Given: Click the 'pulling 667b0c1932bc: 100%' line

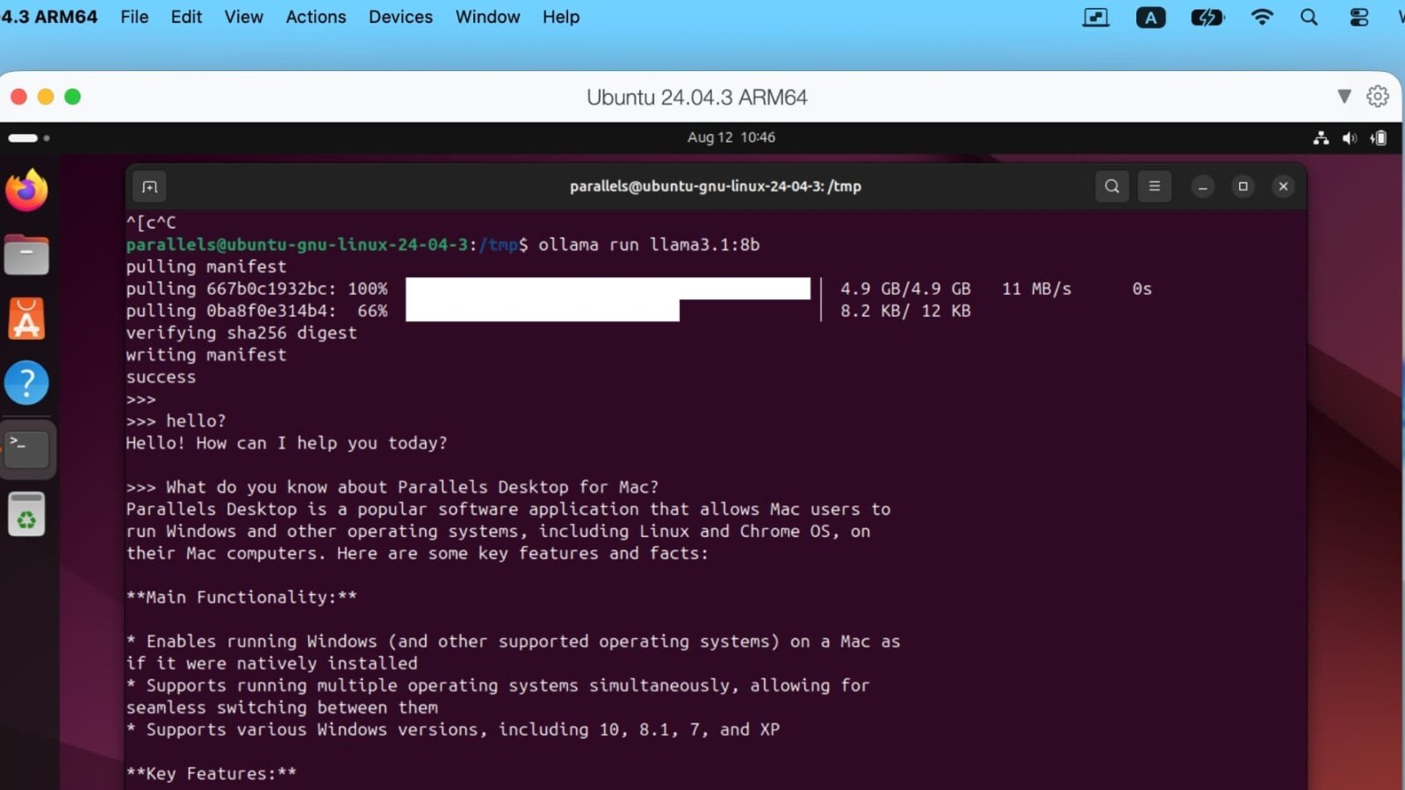Looking at the screenshot, I should point(256,289).
